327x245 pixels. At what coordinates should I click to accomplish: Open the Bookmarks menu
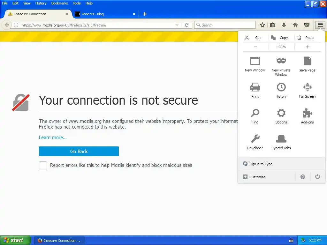click(60, 3)
